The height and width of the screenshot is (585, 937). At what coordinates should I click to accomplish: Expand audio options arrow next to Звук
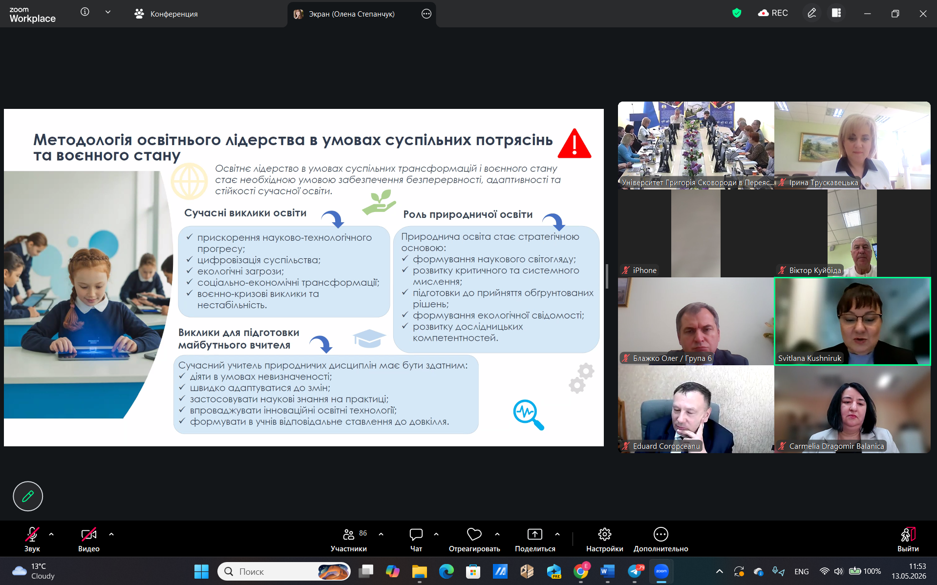pos(51,534)
